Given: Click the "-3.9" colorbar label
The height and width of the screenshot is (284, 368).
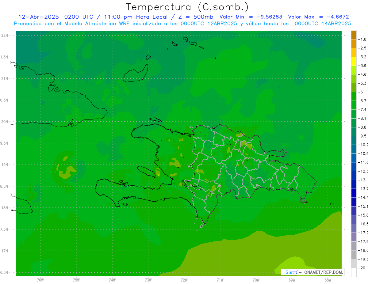Looking at the screenshot, I should click(x=362, y=66).
